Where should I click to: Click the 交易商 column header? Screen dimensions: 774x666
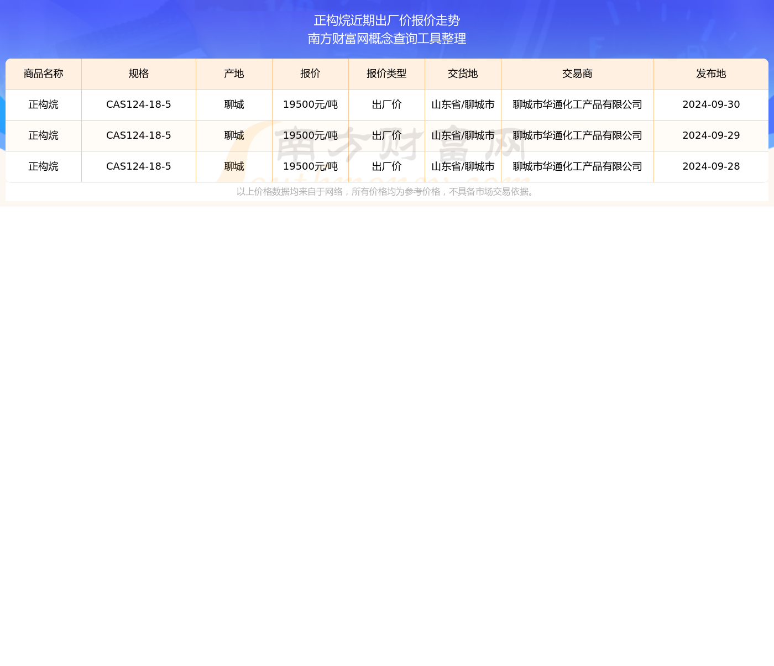click(578, 74)
